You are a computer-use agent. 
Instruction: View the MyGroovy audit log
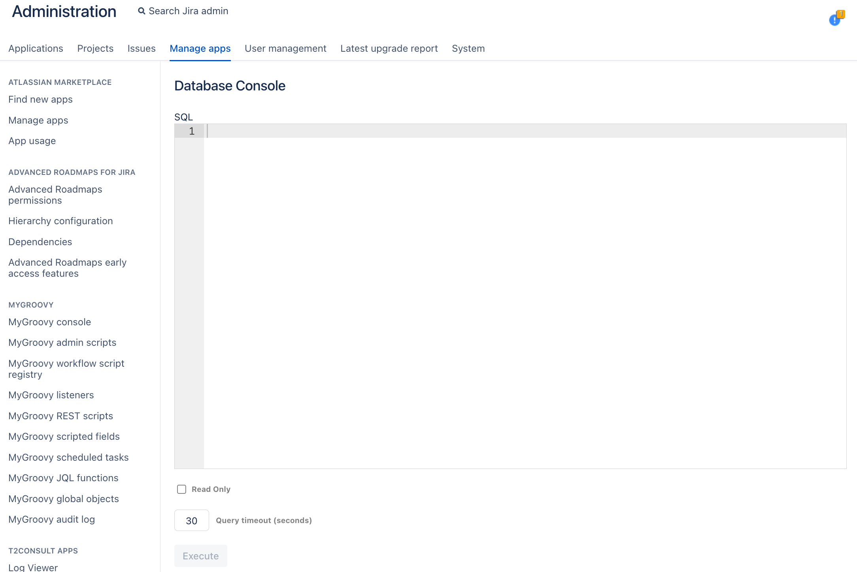pyautogui.click(x=51, y=519)
